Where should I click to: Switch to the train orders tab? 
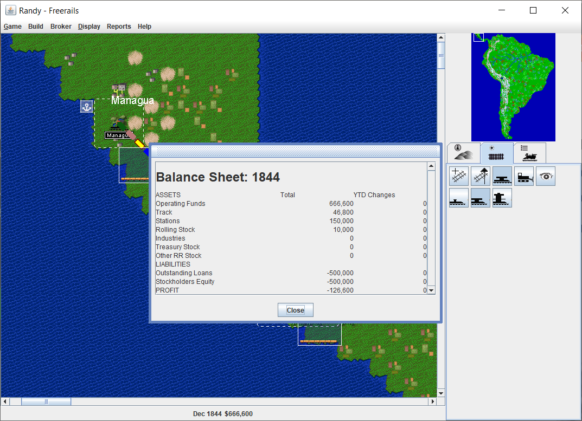tap(530, 153)
